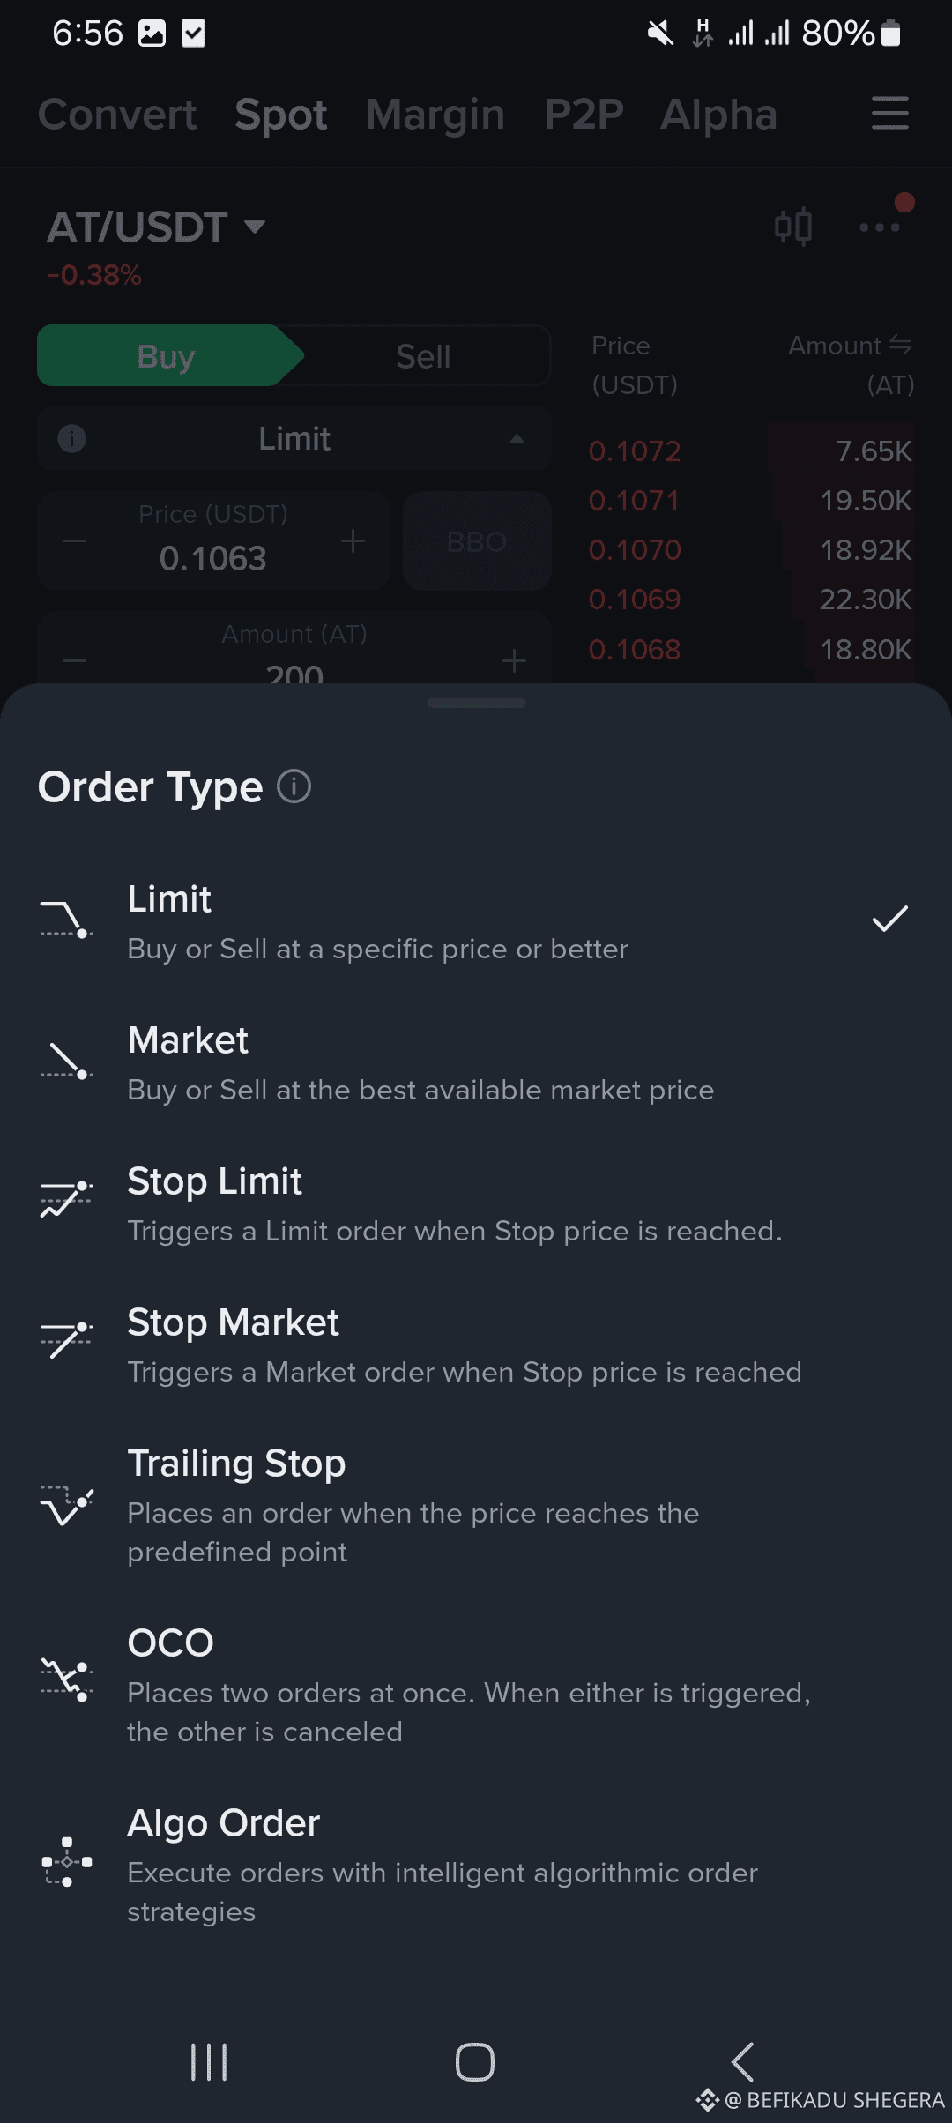Viewport: 952px width, 2123px height.
Task: Select the Limit order type
Action: [x=379, y=921]
